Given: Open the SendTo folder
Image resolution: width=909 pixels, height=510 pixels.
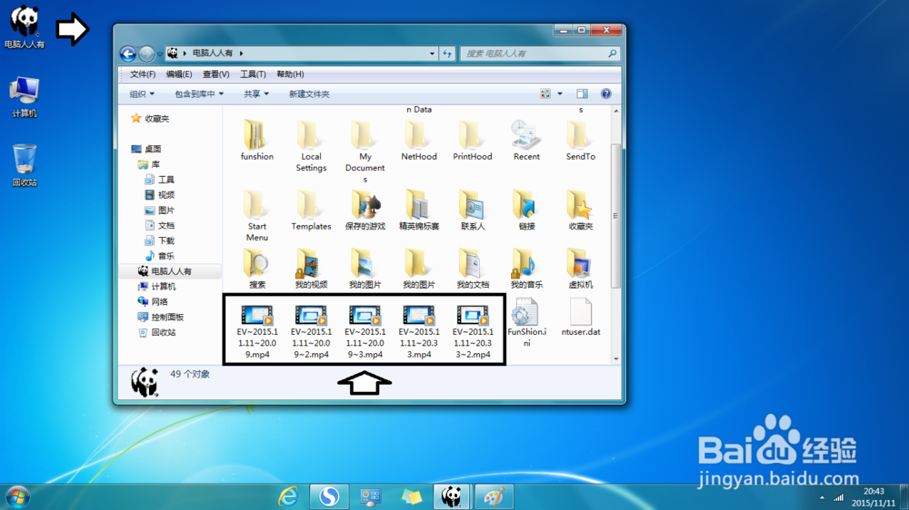Looking at the screenshot, I should pyautogui.click(x=580, y=140).
